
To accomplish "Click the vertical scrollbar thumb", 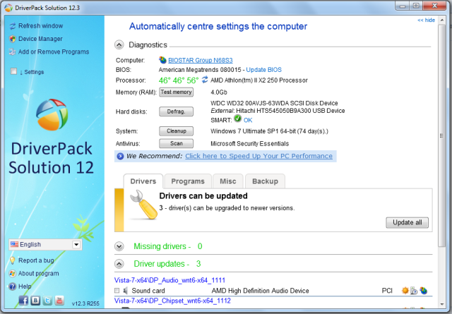I will pos(442,135).
